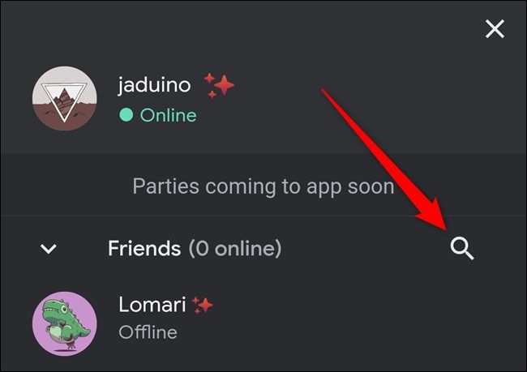This screenshot has width=527, height=372.
Task: Click the jaduino username
Action: [154, 84]
